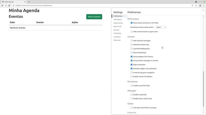Viewport: 206px width, 115px height.
Task: Check Disable JavaScript
Action: pos(132,95)
